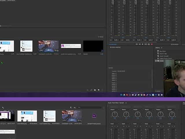
Task: Select the black Sample sequence thumbnail in upper bin
Action: point(93,46)
